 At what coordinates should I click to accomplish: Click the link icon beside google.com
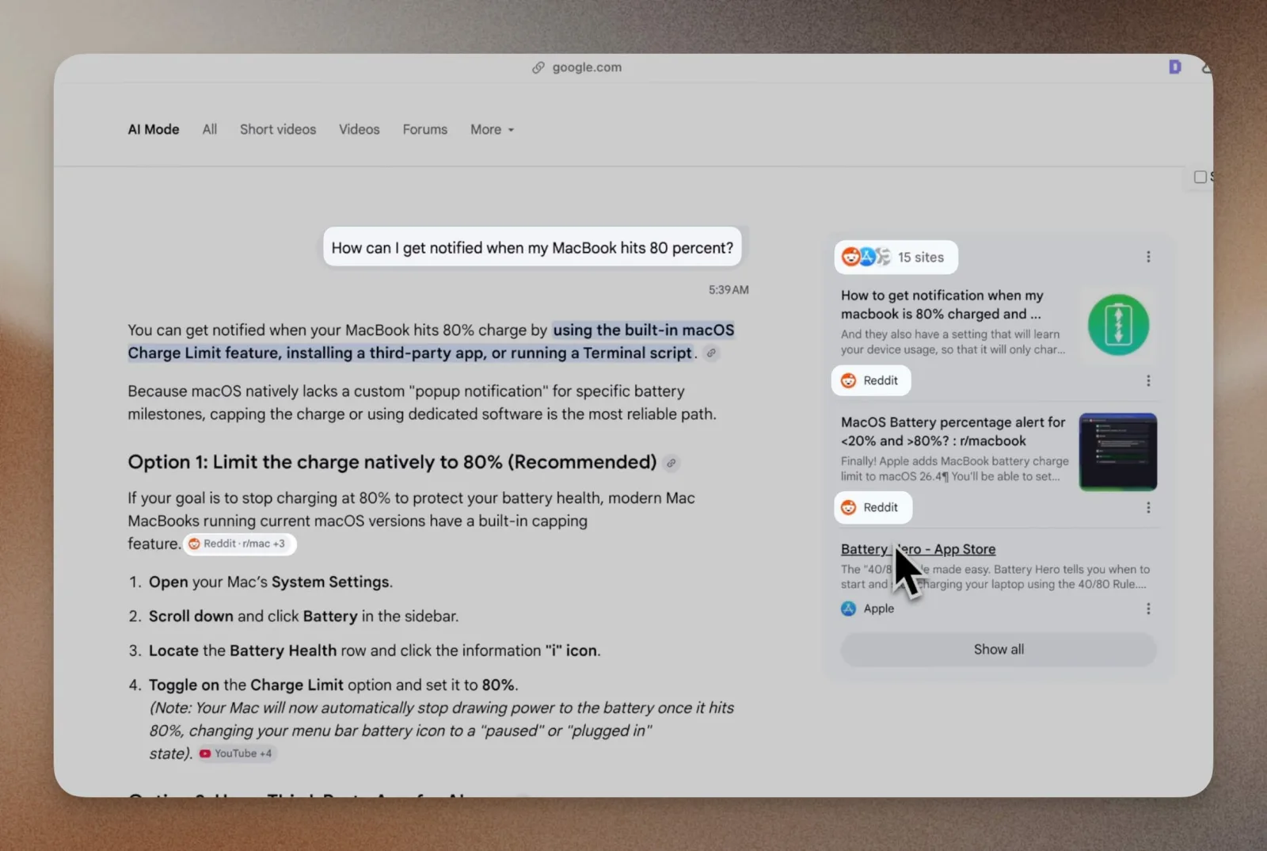538,67
